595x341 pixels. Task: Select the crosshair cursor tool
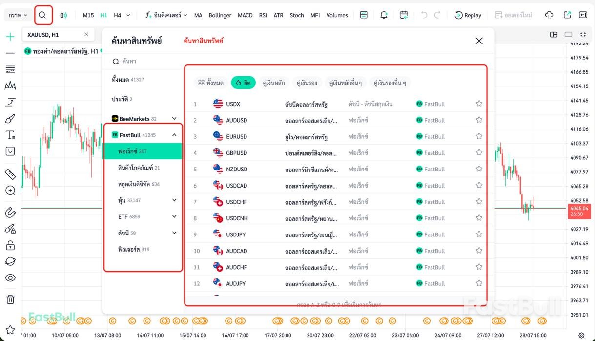pos(10,37)
